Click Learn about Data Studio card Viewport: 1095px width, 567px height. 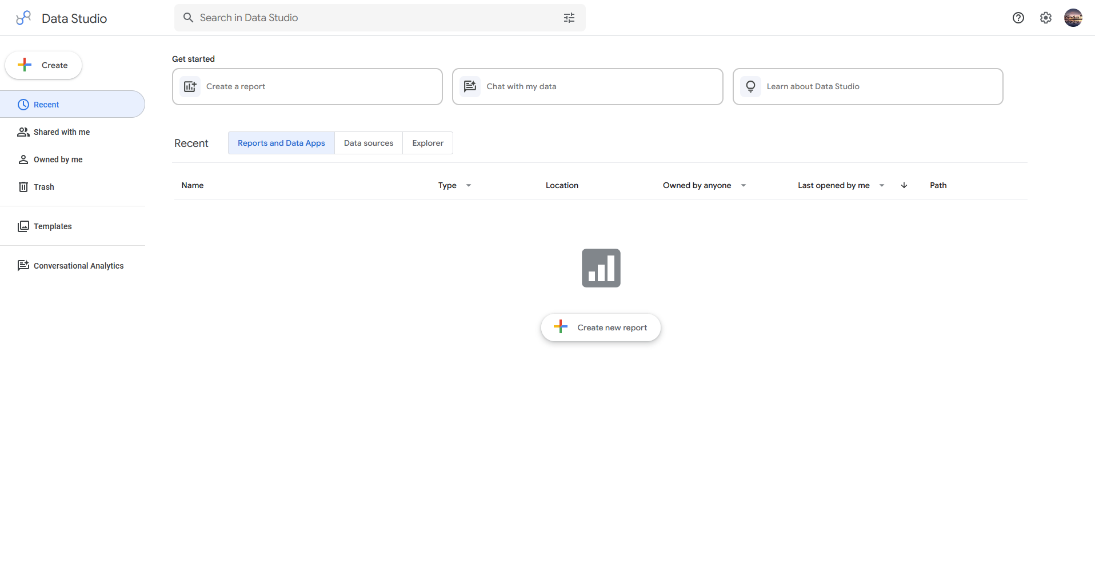pos(868,86)
